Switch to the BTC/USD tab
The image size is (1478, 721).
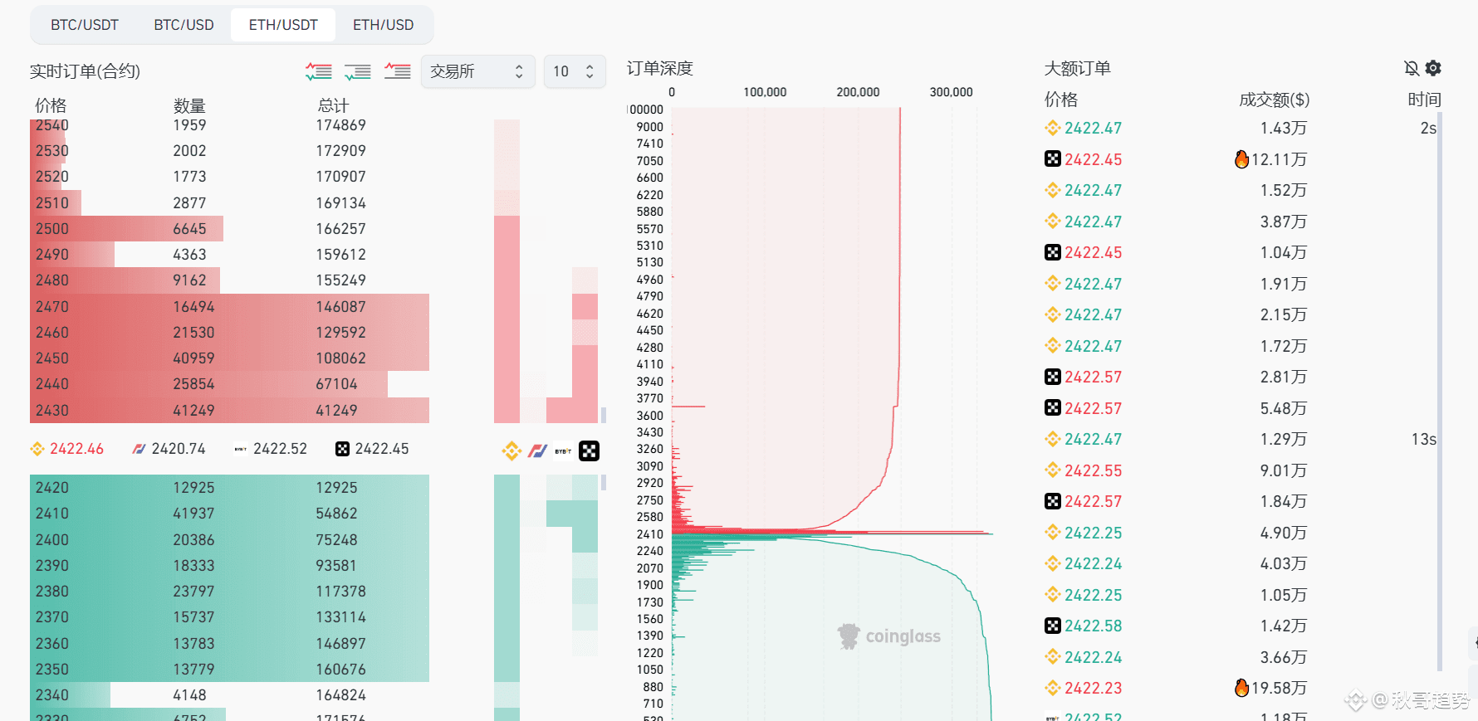184,25
